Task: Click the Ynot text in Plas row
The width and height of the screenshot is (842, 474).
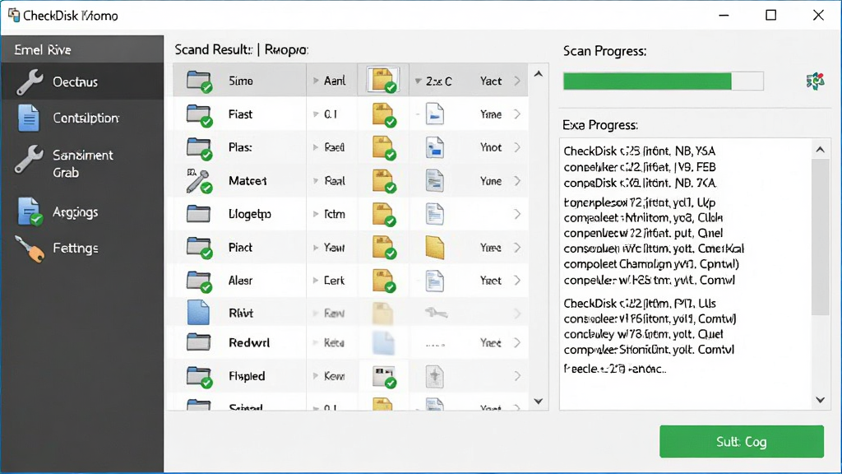Action: pyautogui.click(x=491, y=148)
